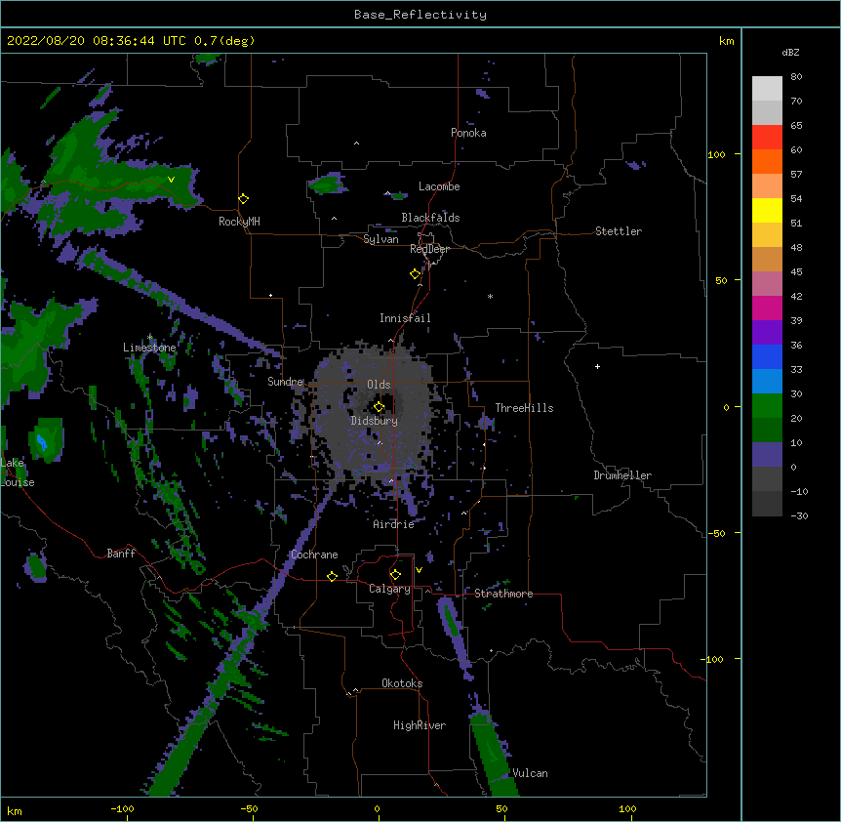841x822 pixels.
Task: Click the yellow diamond marker south of RedDeer
Action: tap(416, 274)
